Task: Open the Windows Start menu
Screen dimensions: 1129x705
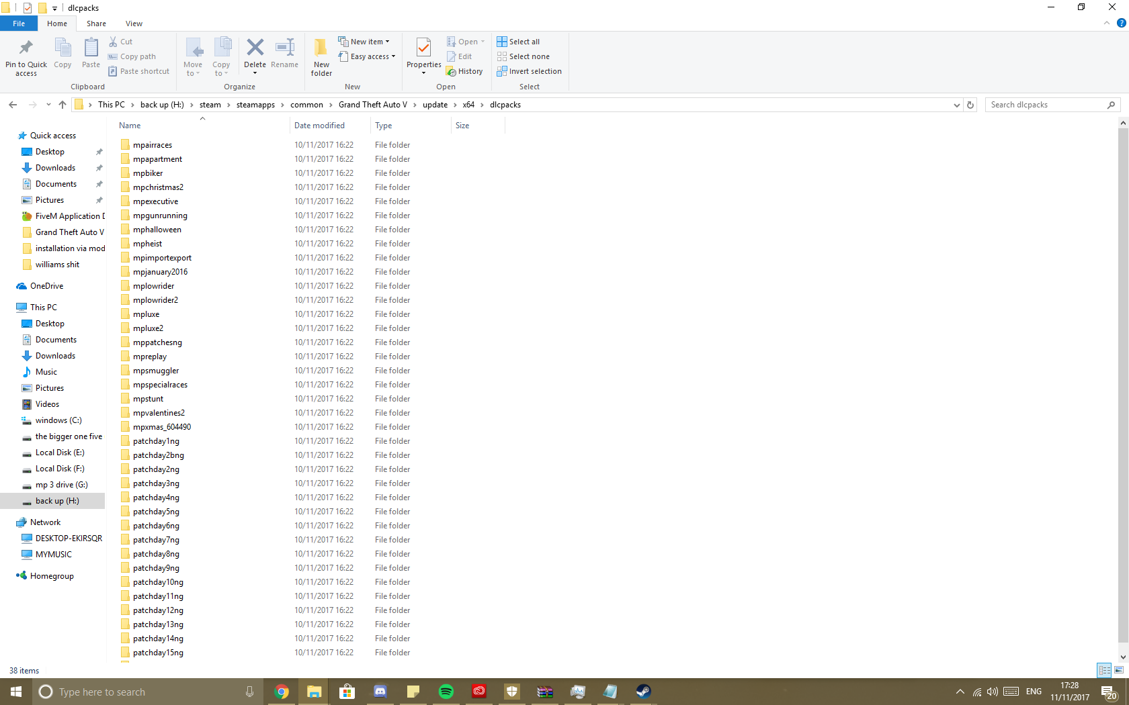Action: point(16,692)
